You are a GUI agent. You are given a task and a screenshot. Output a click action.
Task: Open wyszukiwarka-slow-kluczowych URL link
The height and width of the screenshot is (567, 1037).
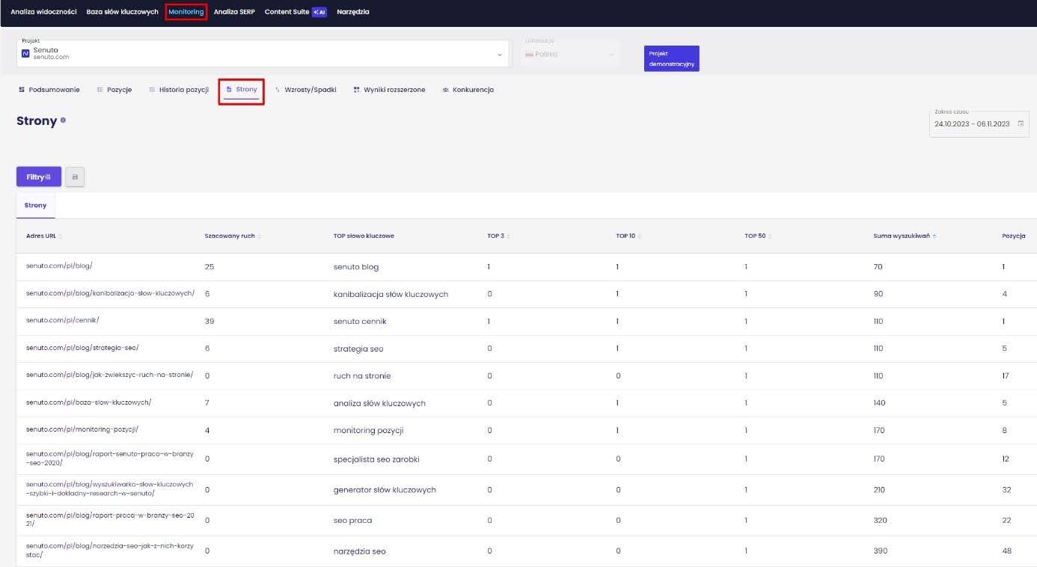(x=110, y=488)
